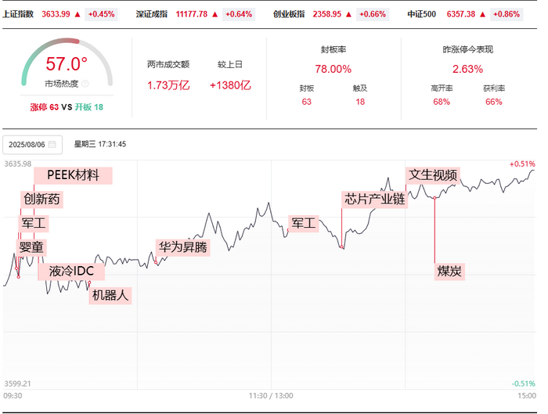
Task: Open the 深证成指 index quote
Action: click(153, 14)
